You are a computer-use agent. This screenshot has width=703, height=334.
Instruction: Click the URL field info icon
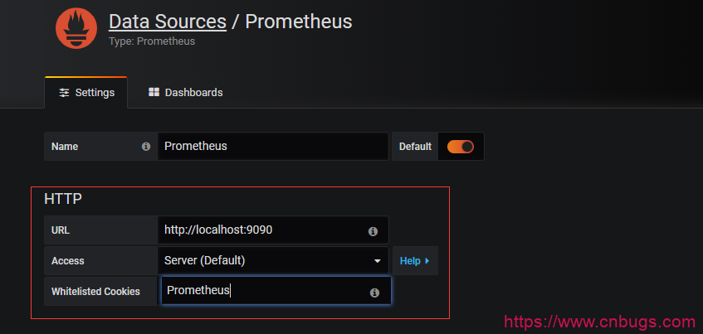pyautogui.click(x=373, y=231)
